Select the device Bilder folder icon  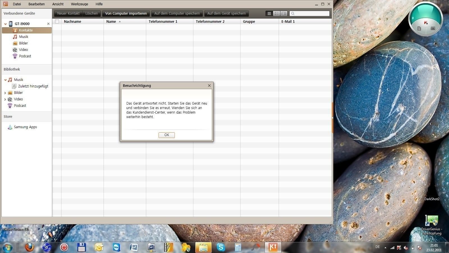click(15, 43)
